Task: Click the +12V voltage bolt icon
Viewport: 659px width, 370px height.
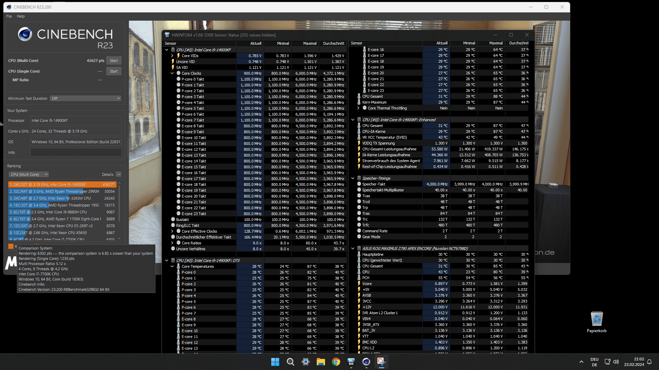Action: pyautogui.click(x=359, y=307)
